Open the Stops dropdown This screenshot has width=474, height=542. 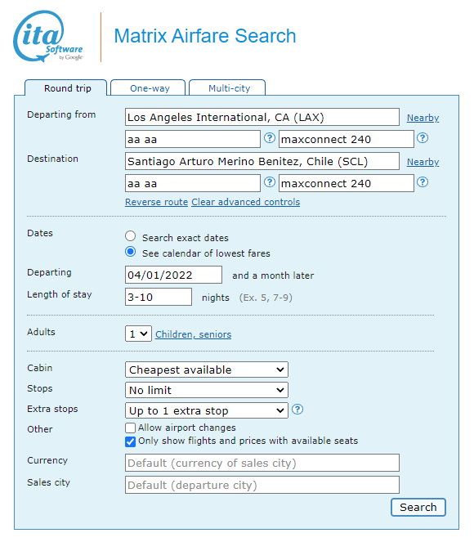click(x=206, y=390)
